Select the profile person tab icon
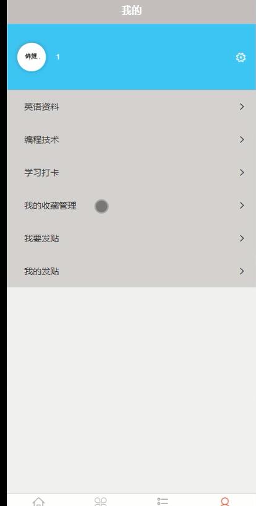The width and height of the screenshot is (256, 506). (224, 502)
